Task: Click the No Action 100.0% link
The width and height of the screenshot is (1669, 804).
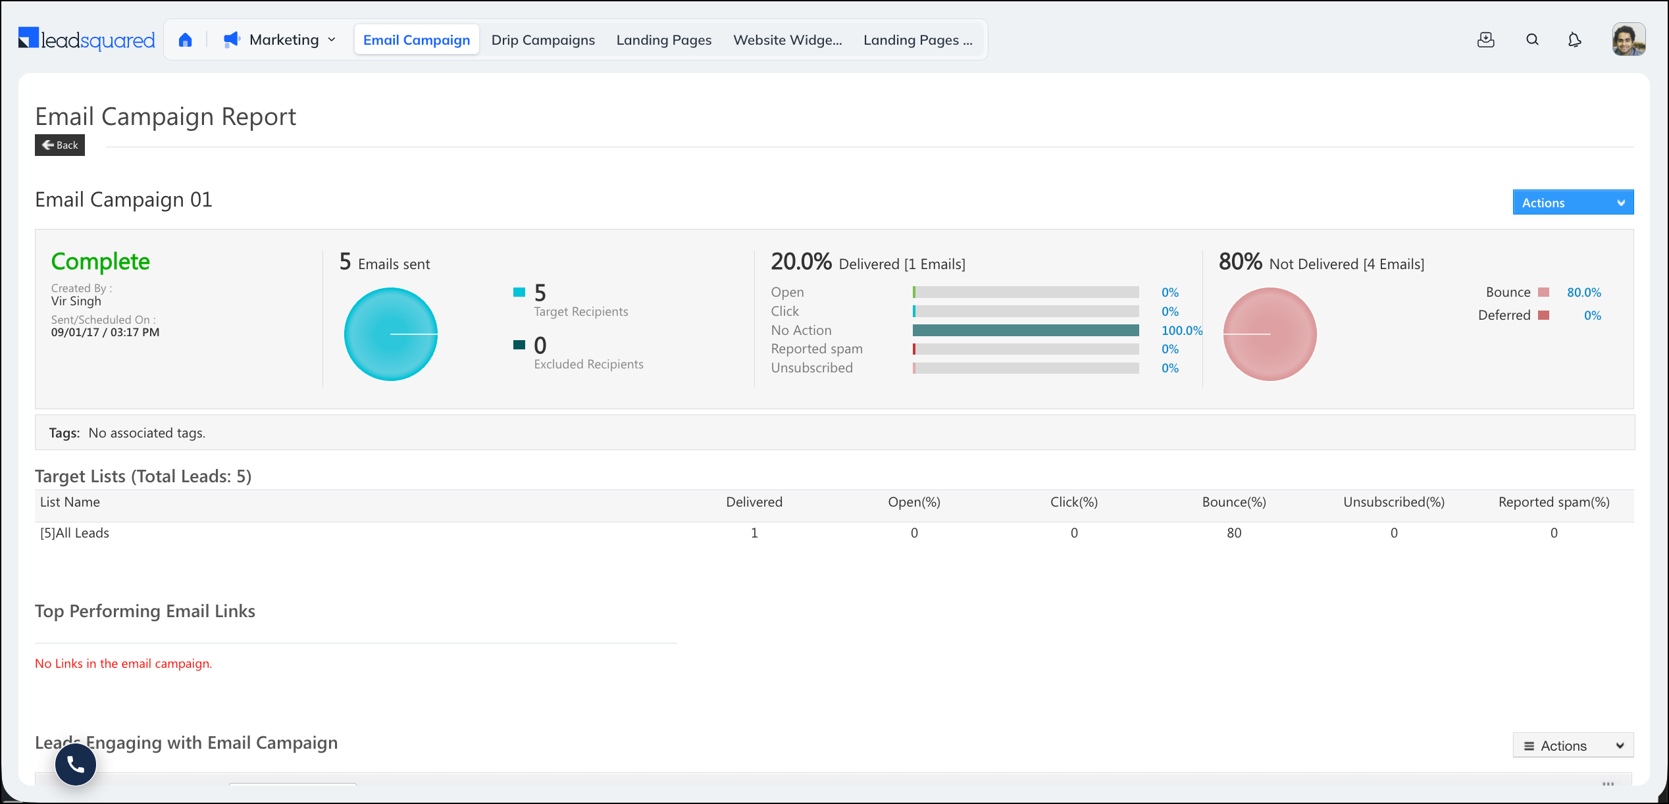Action: pos(1182,330)
